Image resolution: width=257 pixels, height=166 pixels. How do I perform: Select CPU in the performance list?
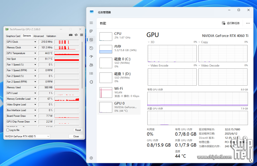click(x=119, y=36)
